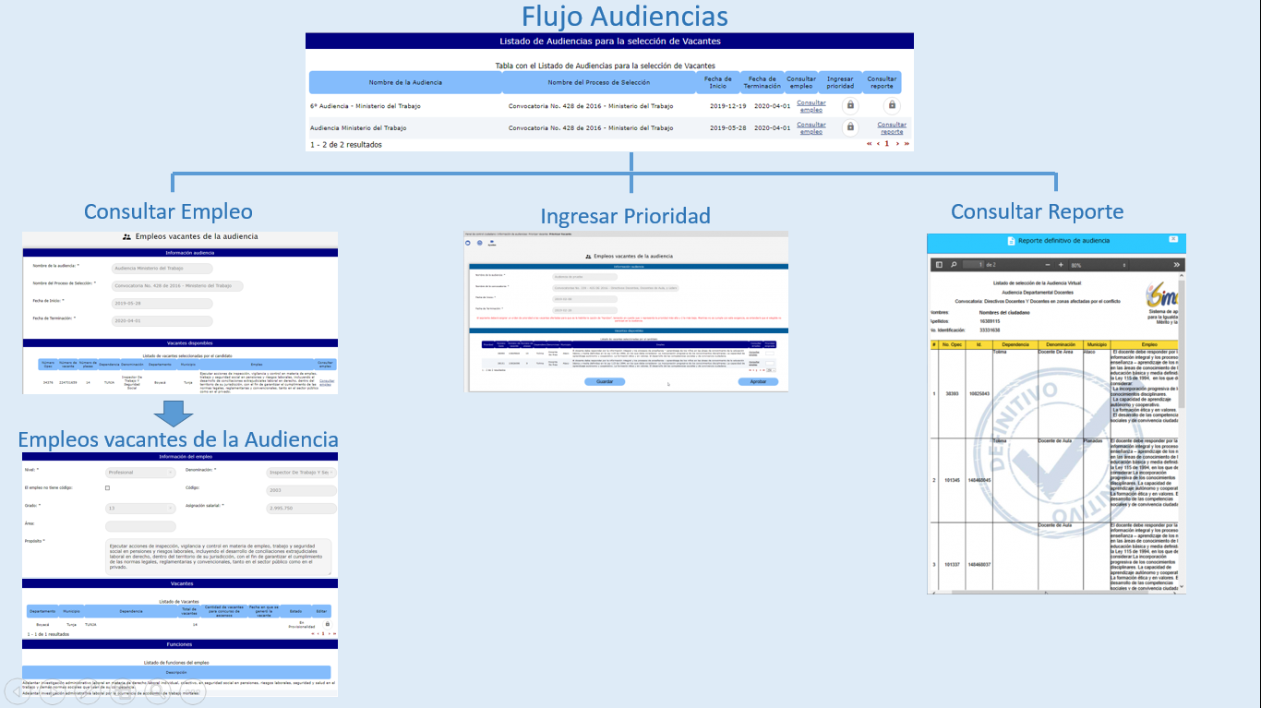
Task: Click the lock icon under Ingresar prioridad, first row
Action: [x=850, y=105]
